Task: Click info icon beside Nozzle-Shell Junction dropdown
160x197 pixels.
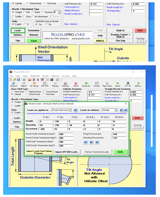Action: pos(75,110)
